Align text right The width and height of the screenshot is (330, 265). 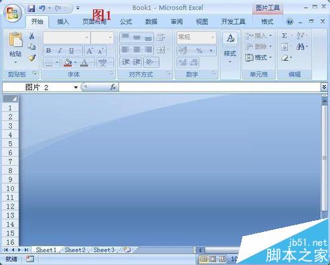click(148, 50)
